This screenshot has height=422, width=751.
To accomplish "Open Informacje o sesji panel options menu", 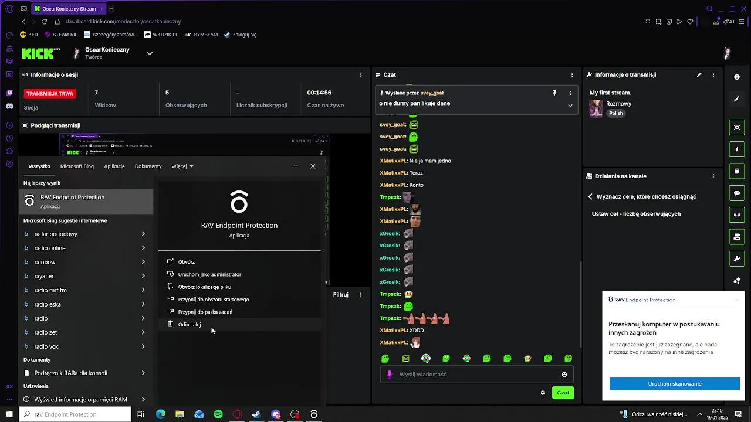I will 361,75.
